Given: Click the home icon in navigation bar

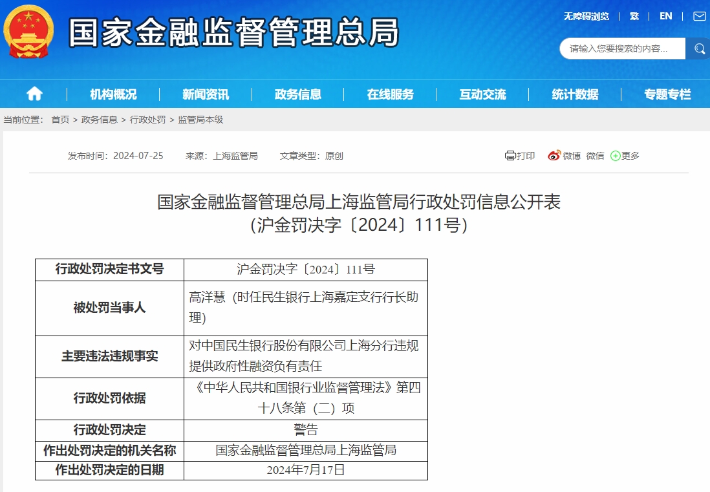Looking at the screenshot, I should 34,94.
